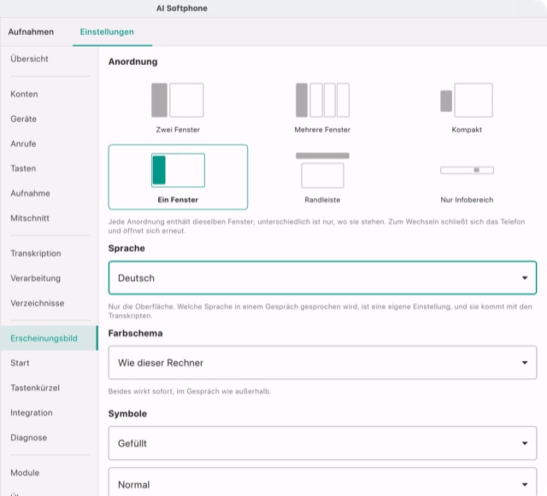Pick the Kompakt layout icon
This screenshot has height=496, width=547.
click(467, 100)
